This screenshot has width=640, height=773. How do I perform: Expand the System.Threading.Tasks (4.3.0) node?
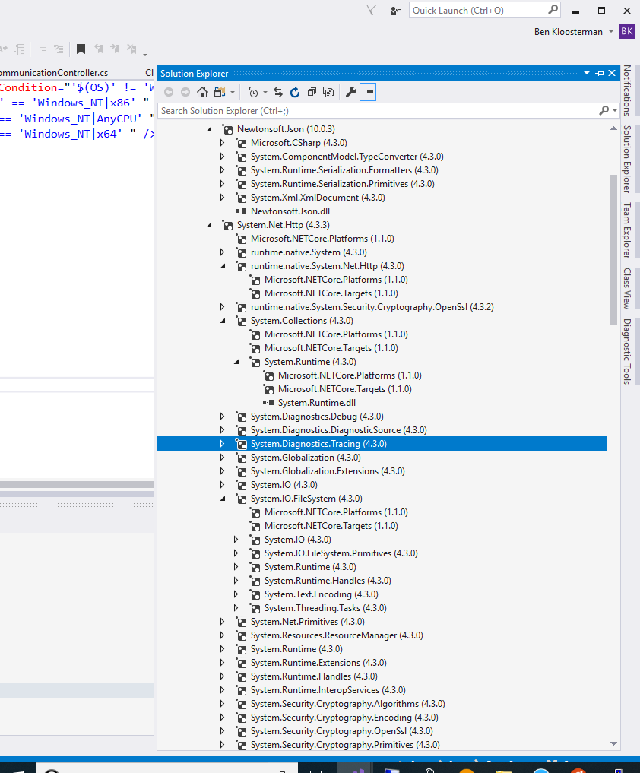click(x=236, y=608)
